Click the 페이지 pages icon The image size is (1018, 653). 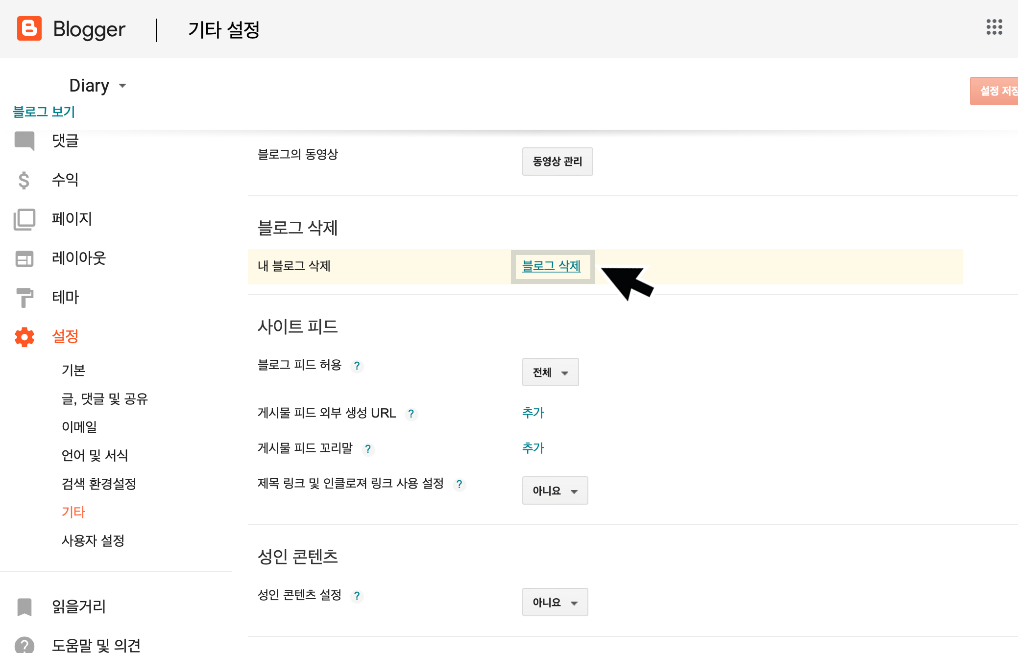point(24,219)
